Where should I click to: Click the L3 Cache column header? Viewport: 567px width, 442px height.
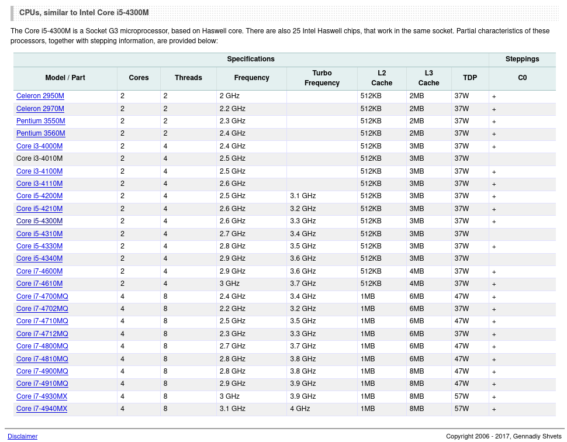[x=429, y=78]
